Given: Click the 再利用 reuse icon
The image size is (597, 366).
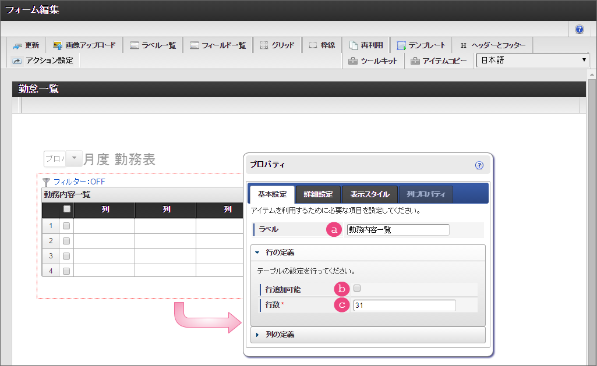Looking at the screenshot, I should (354, 45).
